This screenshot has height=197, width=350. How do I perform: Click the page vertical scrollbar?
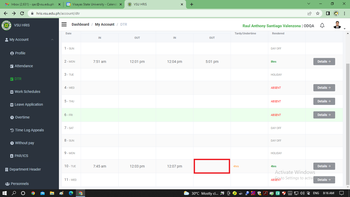point(348,123)
